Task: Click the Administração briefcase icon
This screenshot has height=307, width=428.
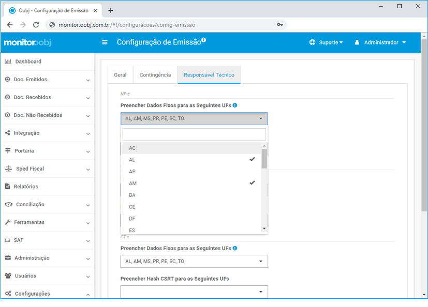Action: (8, 258)
